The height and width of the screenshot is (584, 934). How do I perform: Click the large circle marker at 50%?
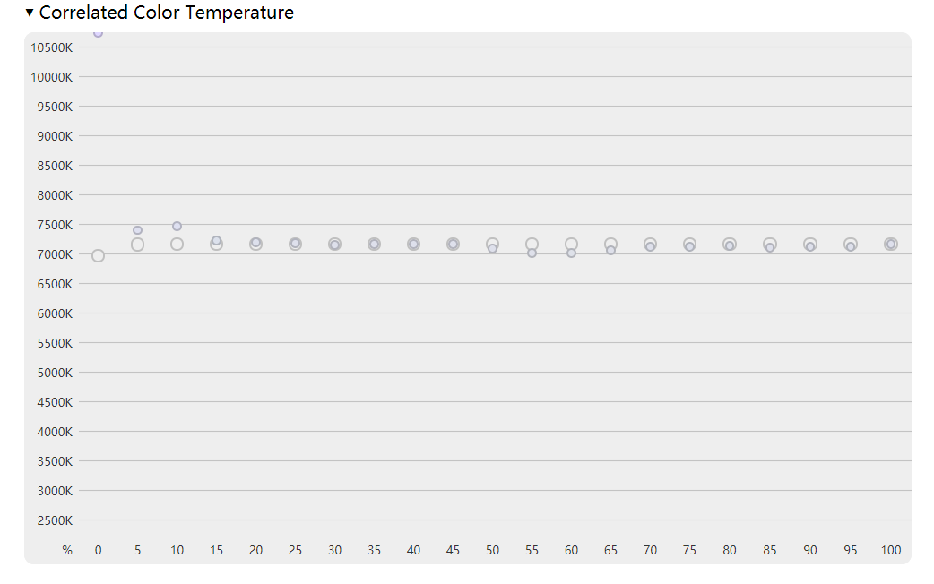click(x=492, y=244)
